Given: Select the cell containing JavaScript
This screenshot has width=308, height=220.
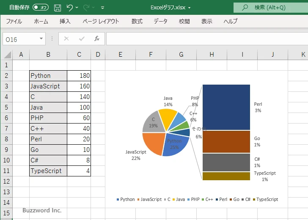Looking at the screenshot, I should [x=48, y=86].
